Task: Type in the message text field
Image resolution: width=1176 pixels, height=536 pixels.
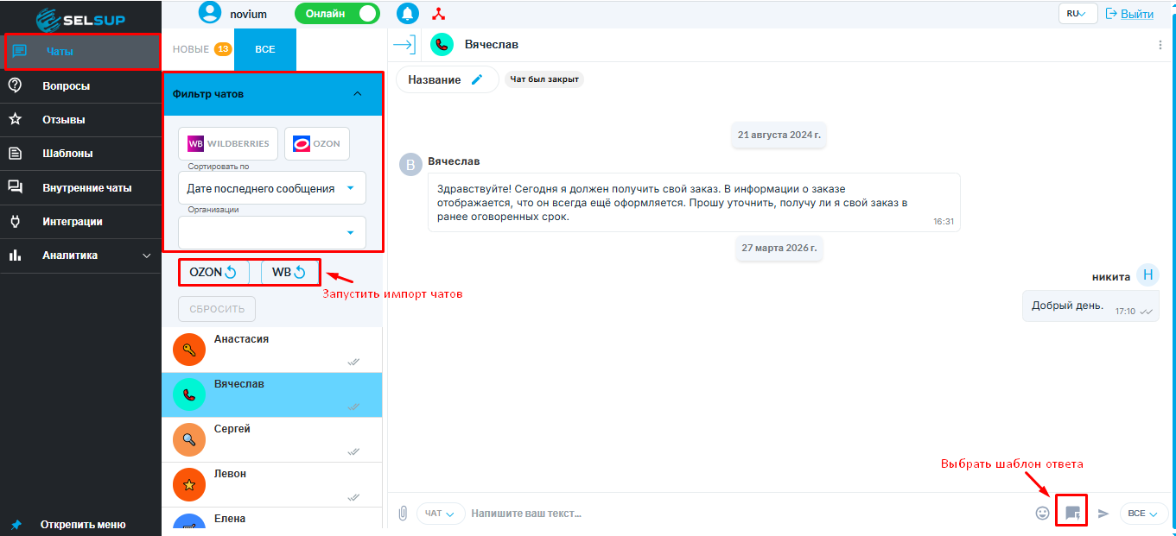Action: 743,513
